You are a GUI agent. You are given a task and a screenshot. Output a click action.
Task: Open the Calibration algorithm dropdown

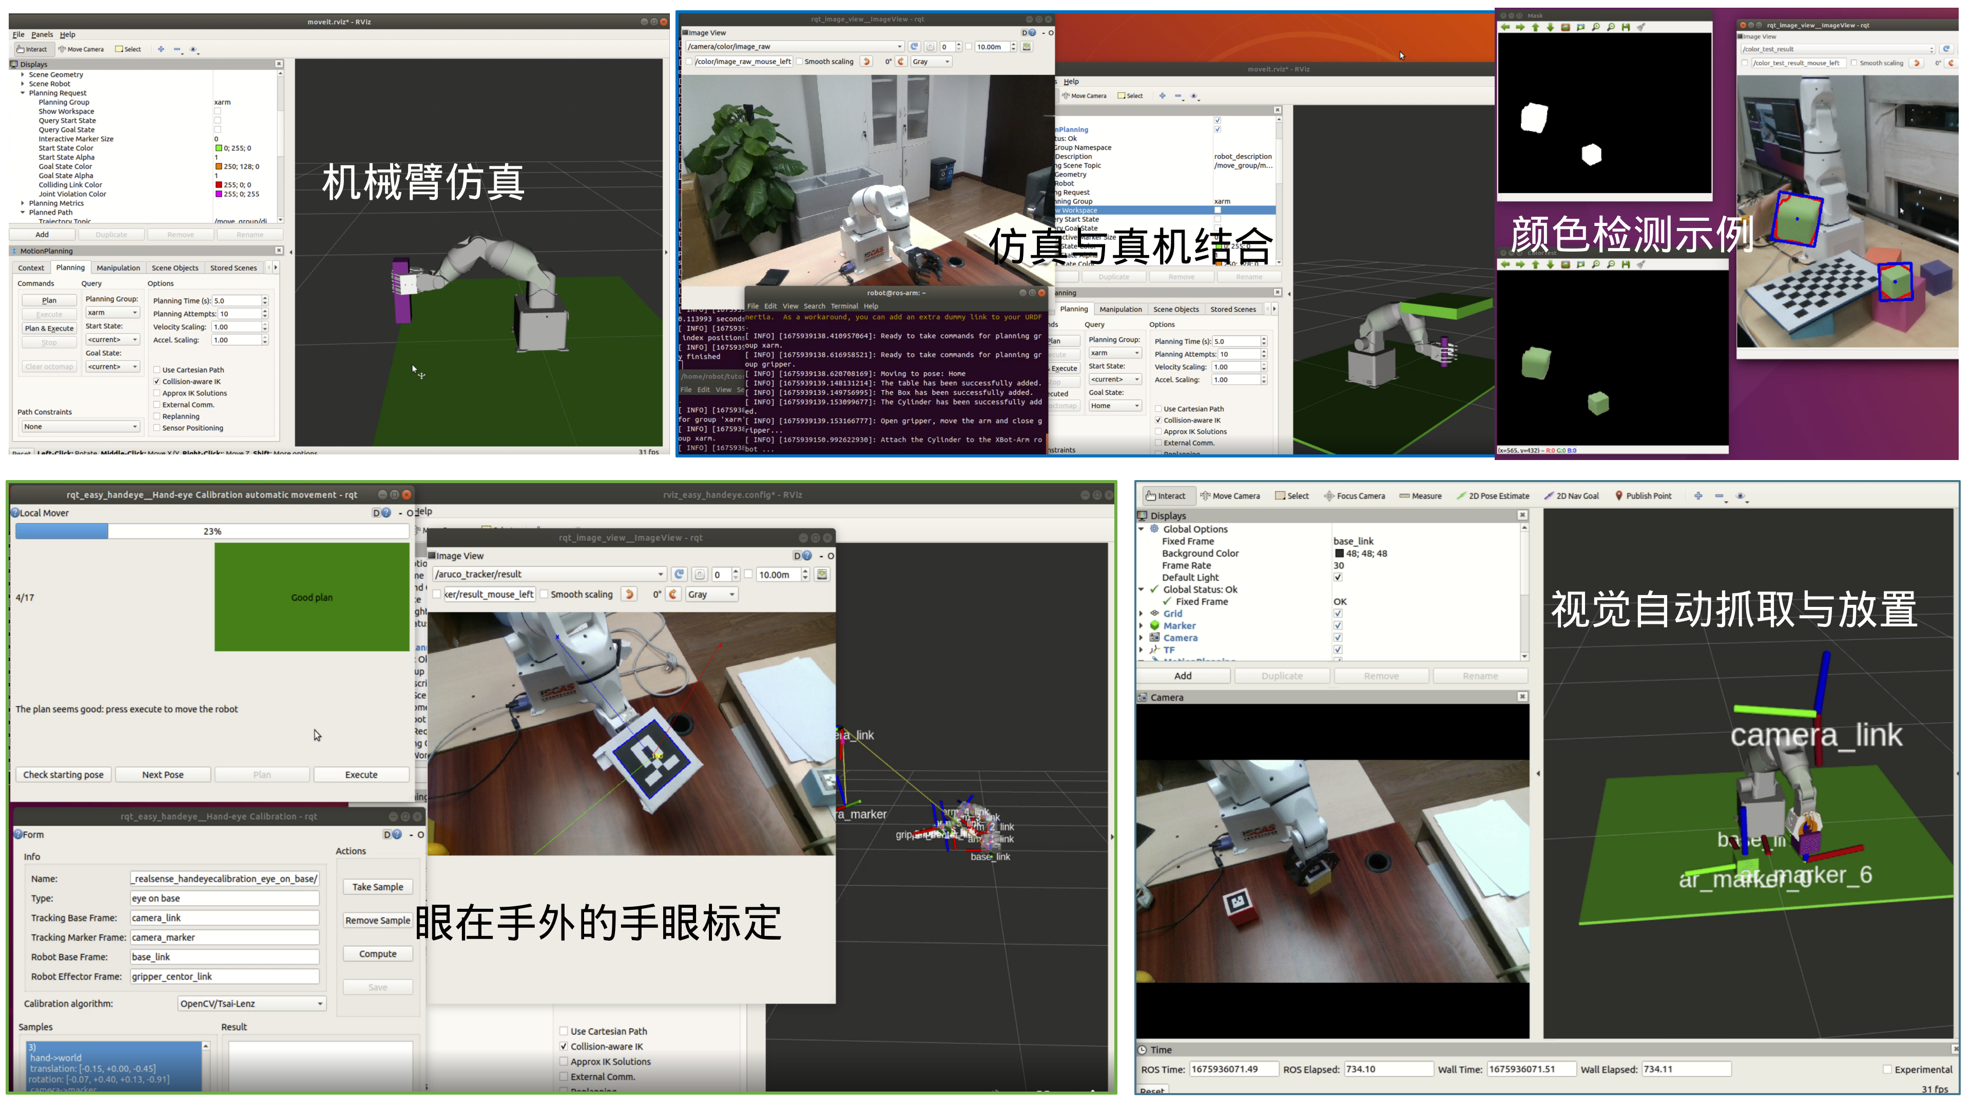[x=252, y=1003]
